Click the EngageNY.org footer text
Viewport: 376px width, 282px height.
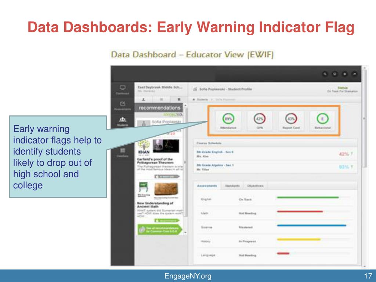click(x=188, y=276)
